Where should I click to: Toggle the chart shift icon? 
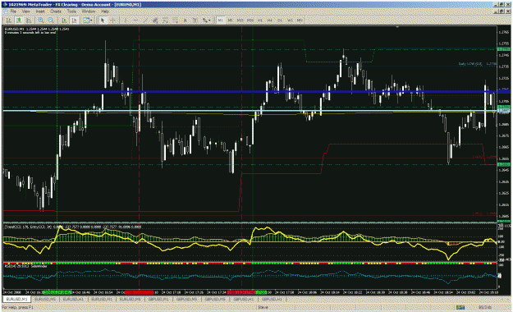click(x=74, y=21)
